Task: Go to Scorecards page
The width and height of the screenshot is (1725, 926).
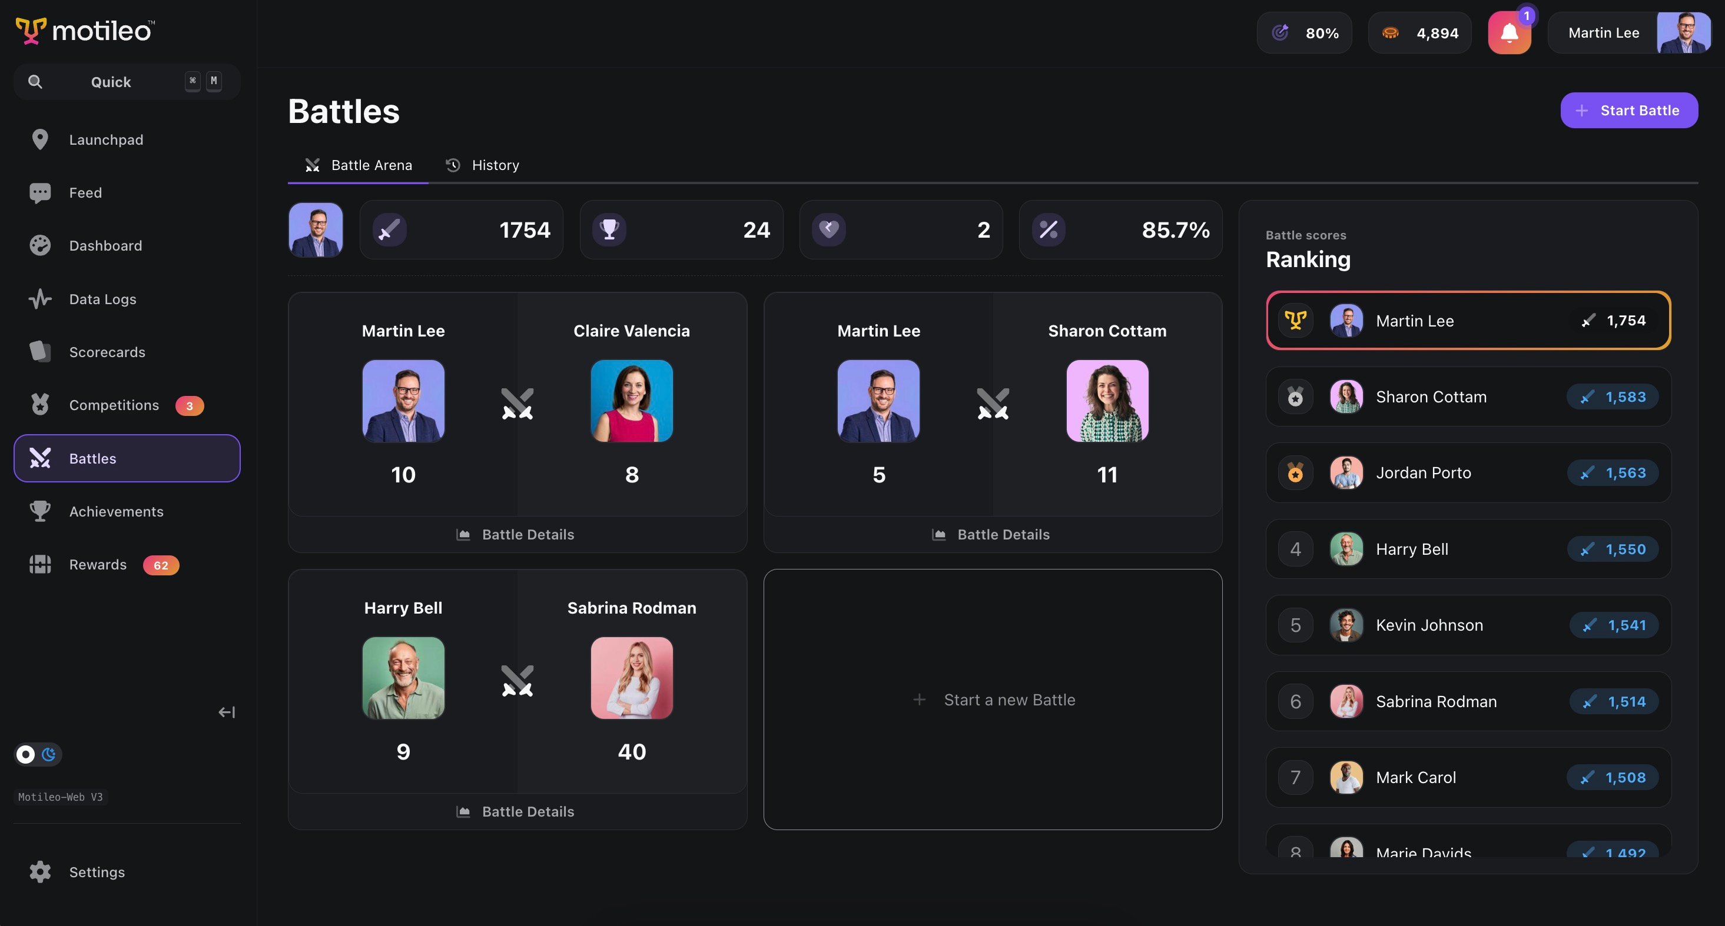Action: (107, 352)
